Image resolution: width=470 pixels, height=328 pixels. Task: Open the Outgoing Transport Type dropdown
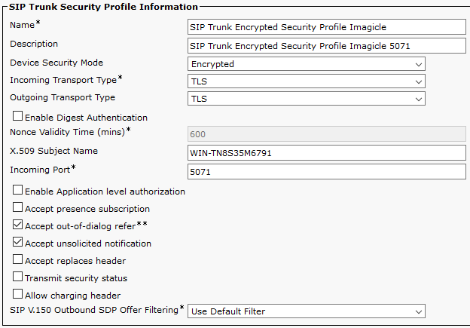point(306,99)
